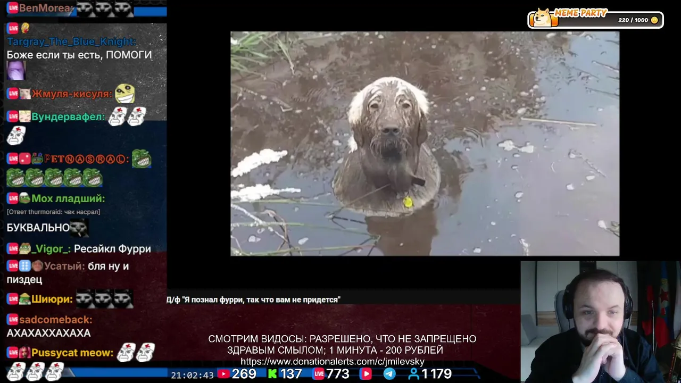
Task: Click the total viewers person icon
Action: (x=413, y=374)
